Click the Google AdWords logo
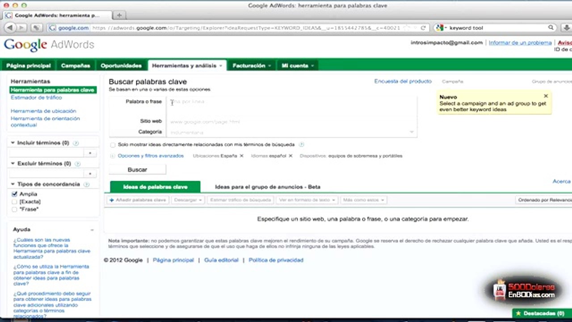 coord(49,45)
